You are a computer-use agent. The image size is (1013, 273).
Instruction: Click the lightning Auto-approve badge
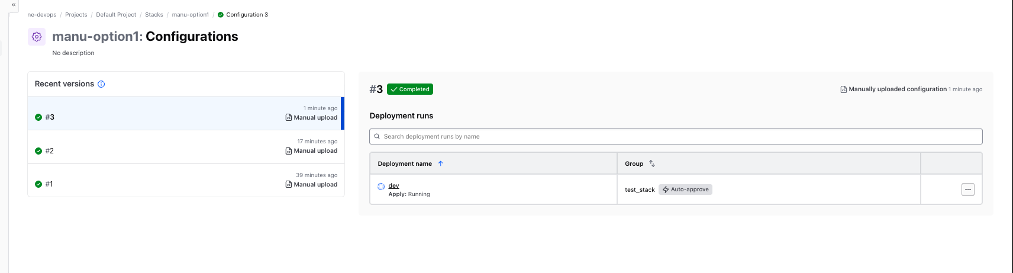pos(685,190)
